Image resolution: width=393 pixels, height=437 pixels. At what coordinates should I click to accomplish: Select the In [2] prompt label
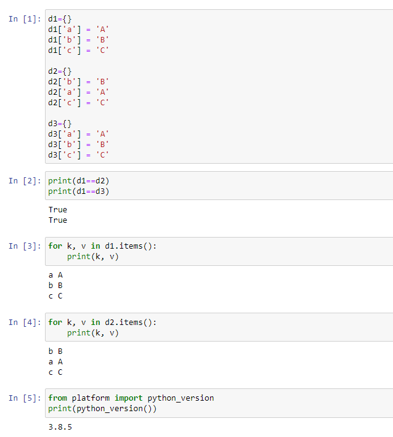[x=25, y=180]
